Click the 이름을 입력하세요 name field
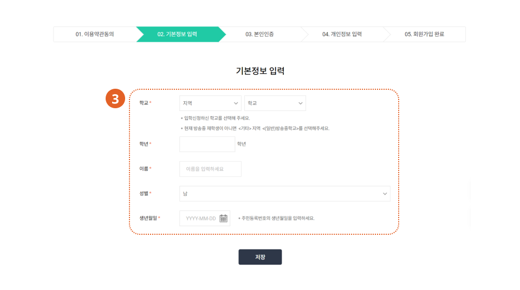This screenshot has width=520, height=290. (x=210, y=169)
